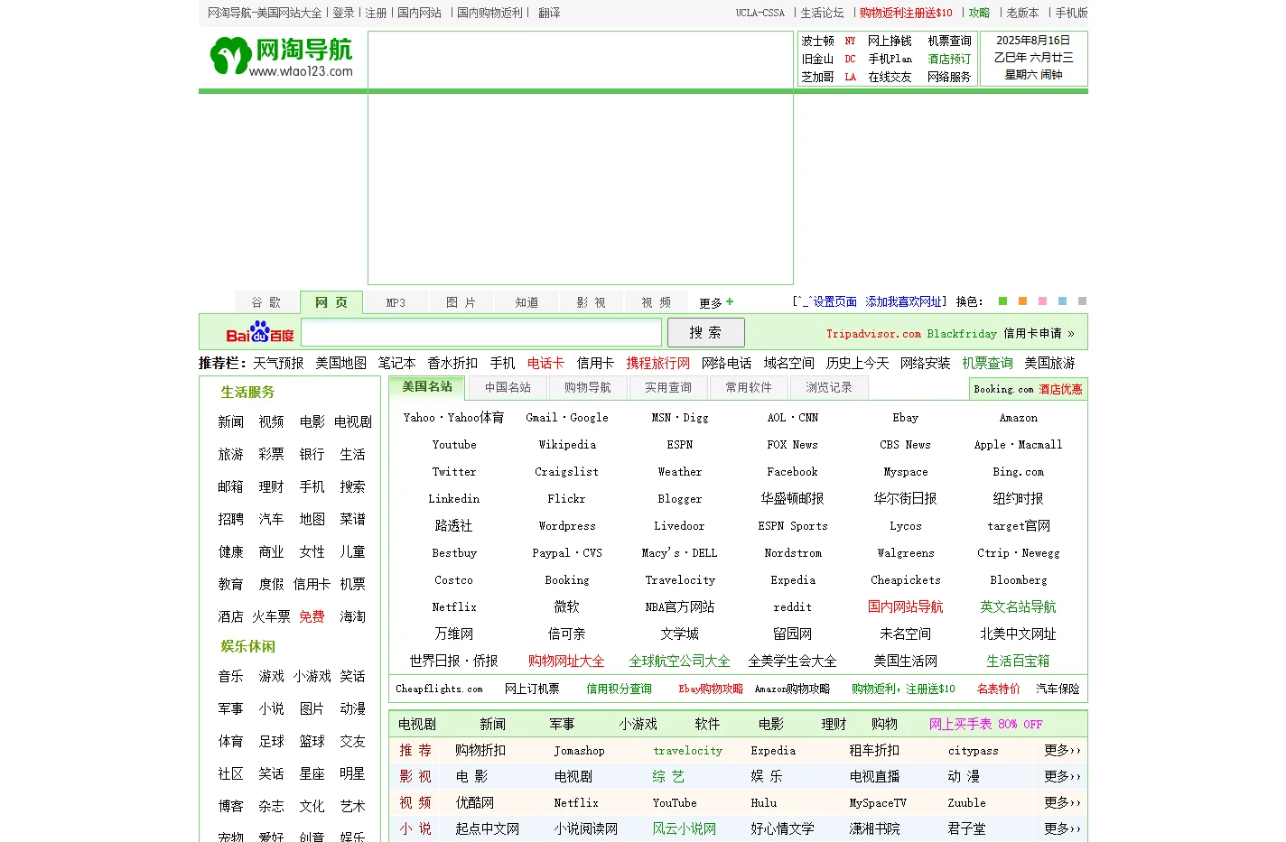Image resolution: width=1286 pixels, height=842 pixels.
Task: Open the 星座 sidebar link
Action: pyautogui.click(x=312, y=773)
